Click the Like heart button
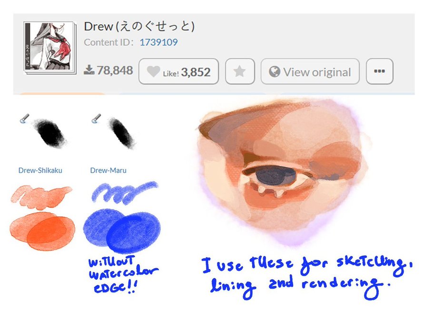The width and height of the screenshot is (433, 333). point(178,71)
